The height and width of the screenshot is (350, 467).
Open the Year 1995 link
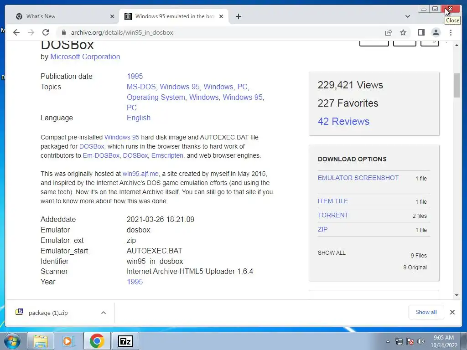135,282
